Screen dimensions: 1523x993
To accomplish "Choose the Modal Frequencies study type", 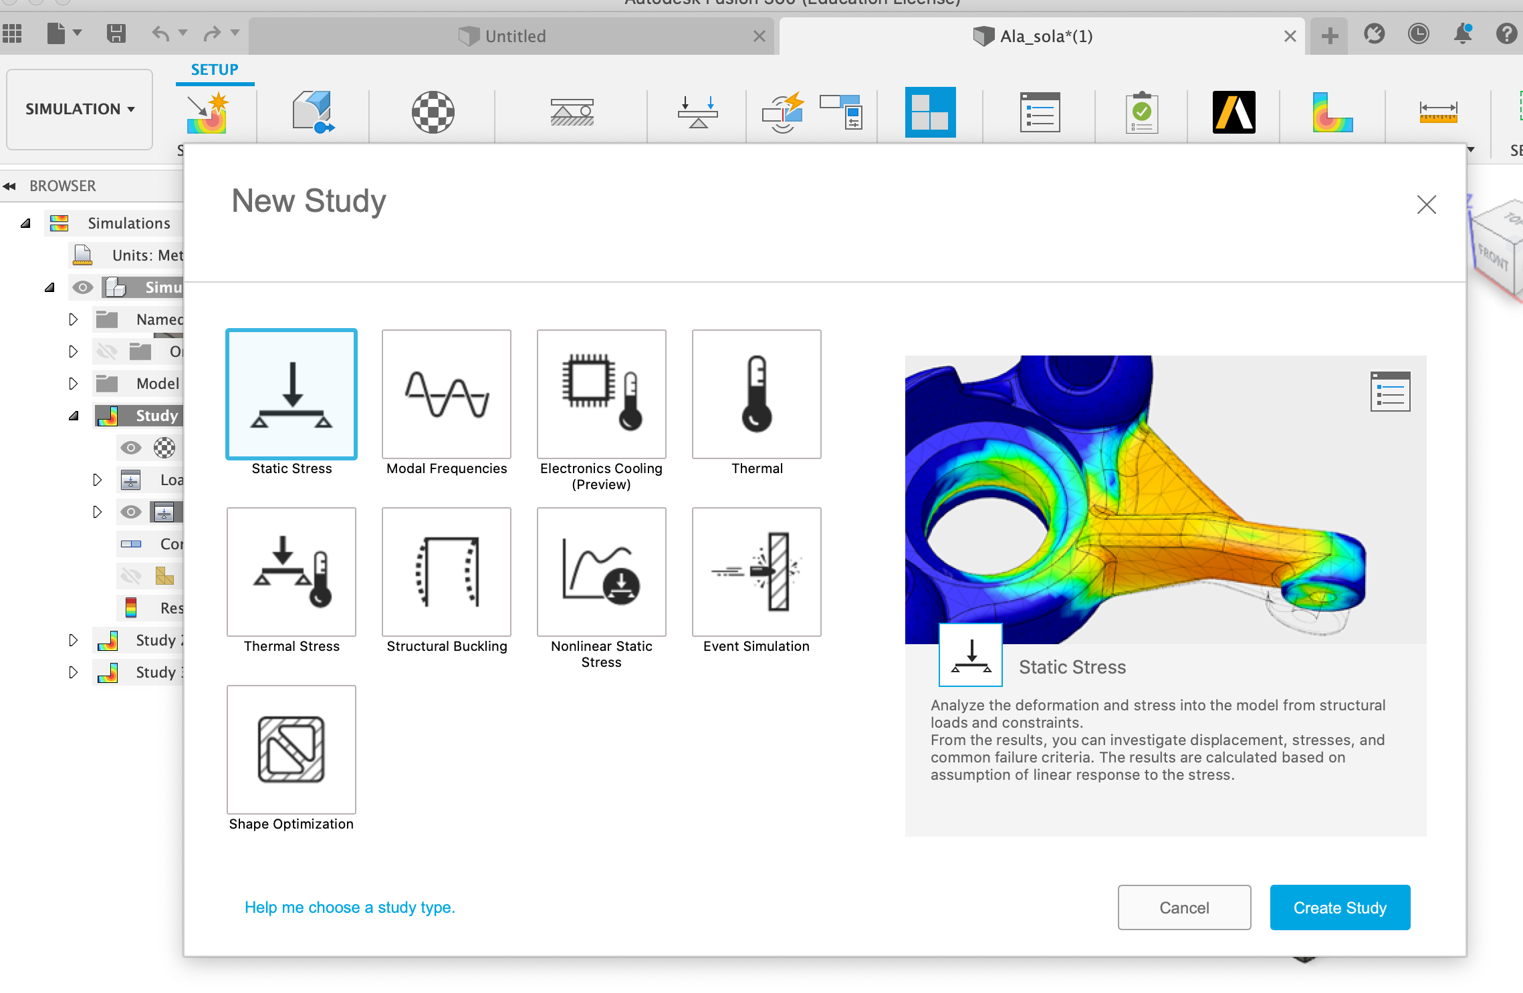I will click(x=446, y=394).
